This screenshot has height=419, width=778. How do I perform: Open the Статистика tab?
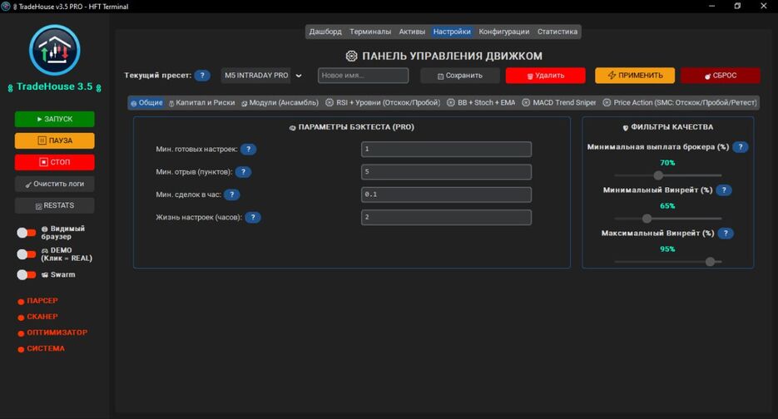[x=557, y=32]
